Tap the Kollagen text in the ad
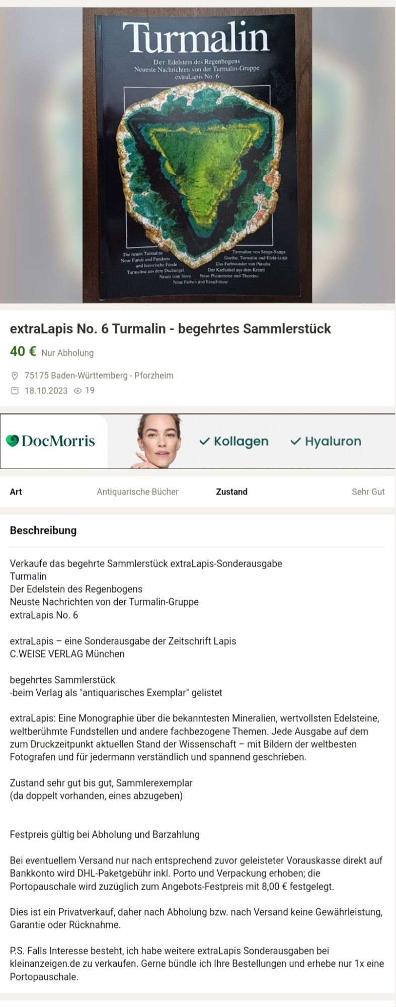Viewport: 396px width, 1007px height. click(x=241, y=442)
